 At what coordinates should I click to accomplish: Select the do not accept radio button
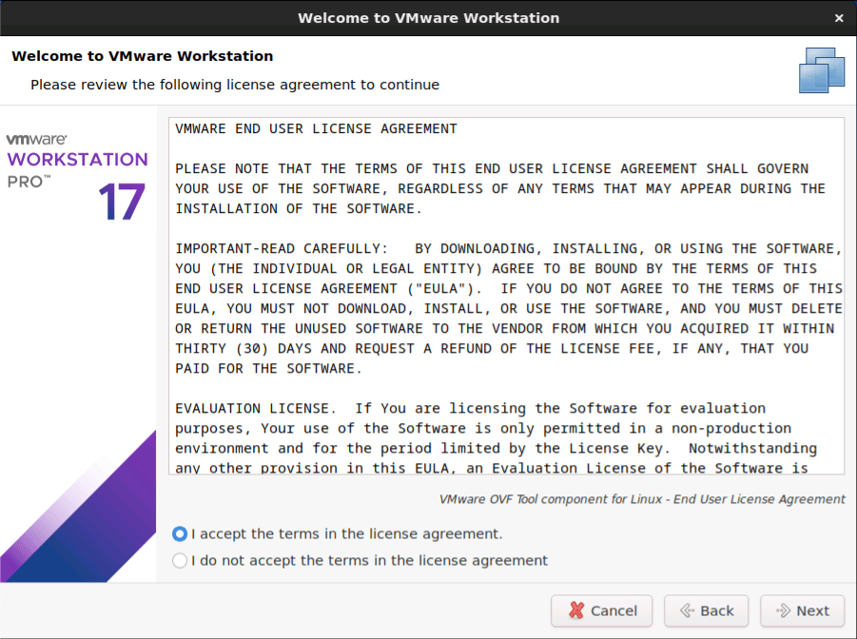pyautogui.click(x=180, y=561)
